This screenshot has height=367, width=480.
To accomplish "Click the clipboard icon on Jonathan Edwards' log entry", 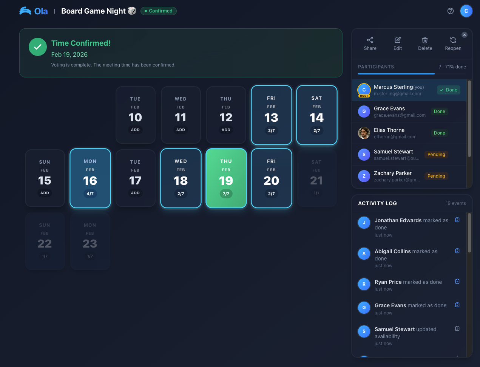I will tap(457, 220).
